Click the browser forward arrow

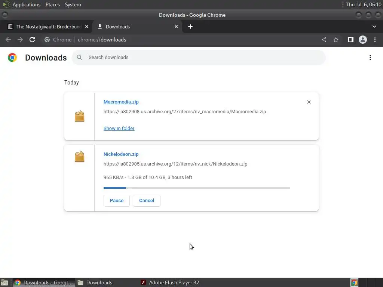point(20,40)
